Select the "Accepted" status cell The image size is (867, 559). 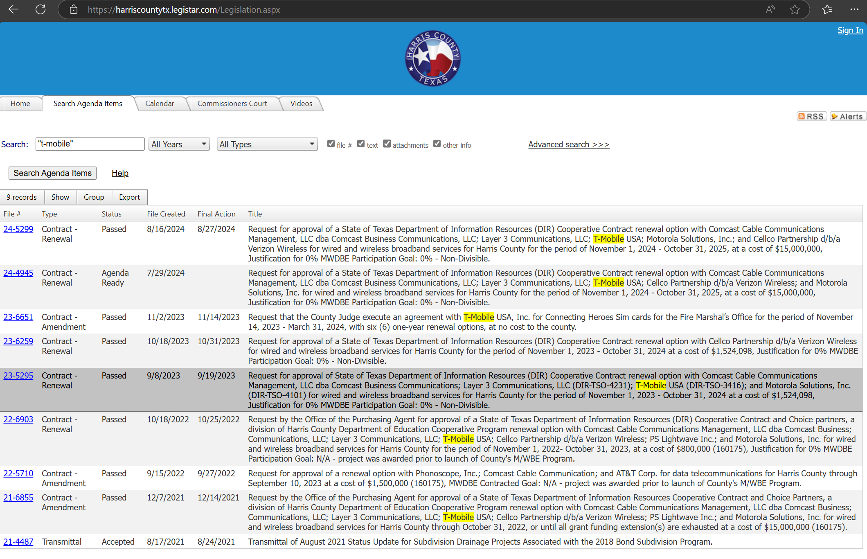118,542
